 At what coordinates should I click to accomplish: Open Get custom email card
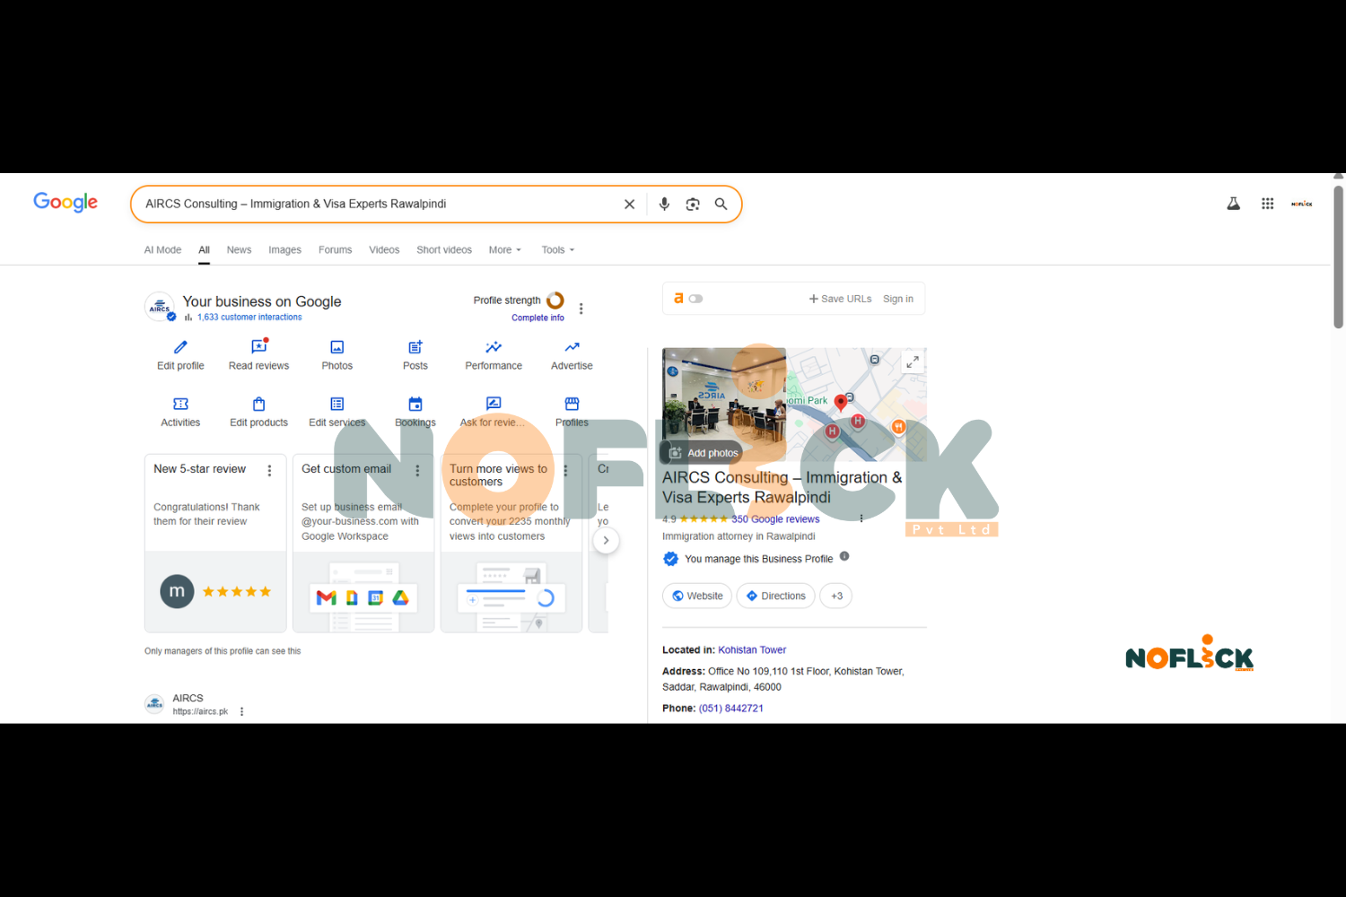pos(363,544)
